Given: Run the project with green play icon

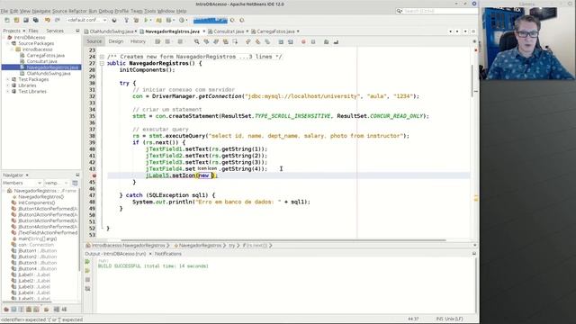Looking at the screenshot, I should (146, 20).
